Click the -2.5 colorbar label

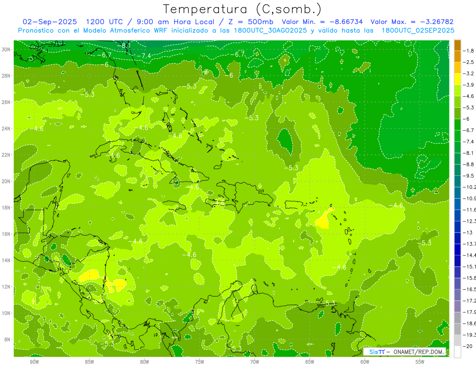point(469,62)
